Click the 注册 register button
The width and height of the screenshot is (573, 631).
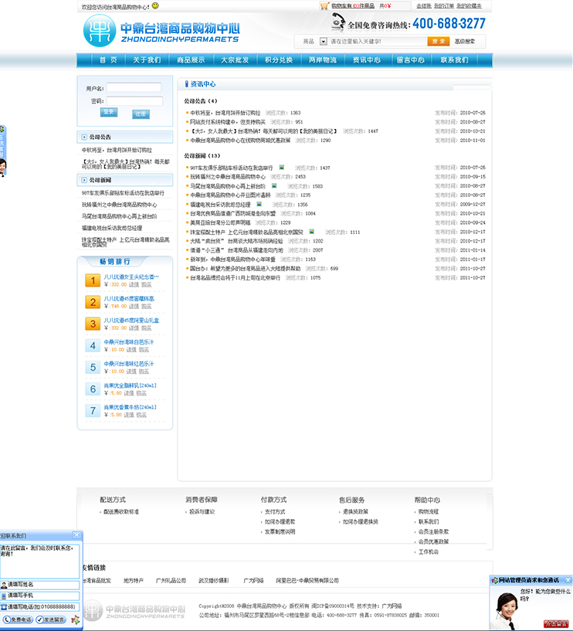tap(141, 114)
